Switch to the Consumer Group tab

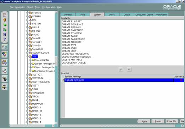(x=144, y=14)
